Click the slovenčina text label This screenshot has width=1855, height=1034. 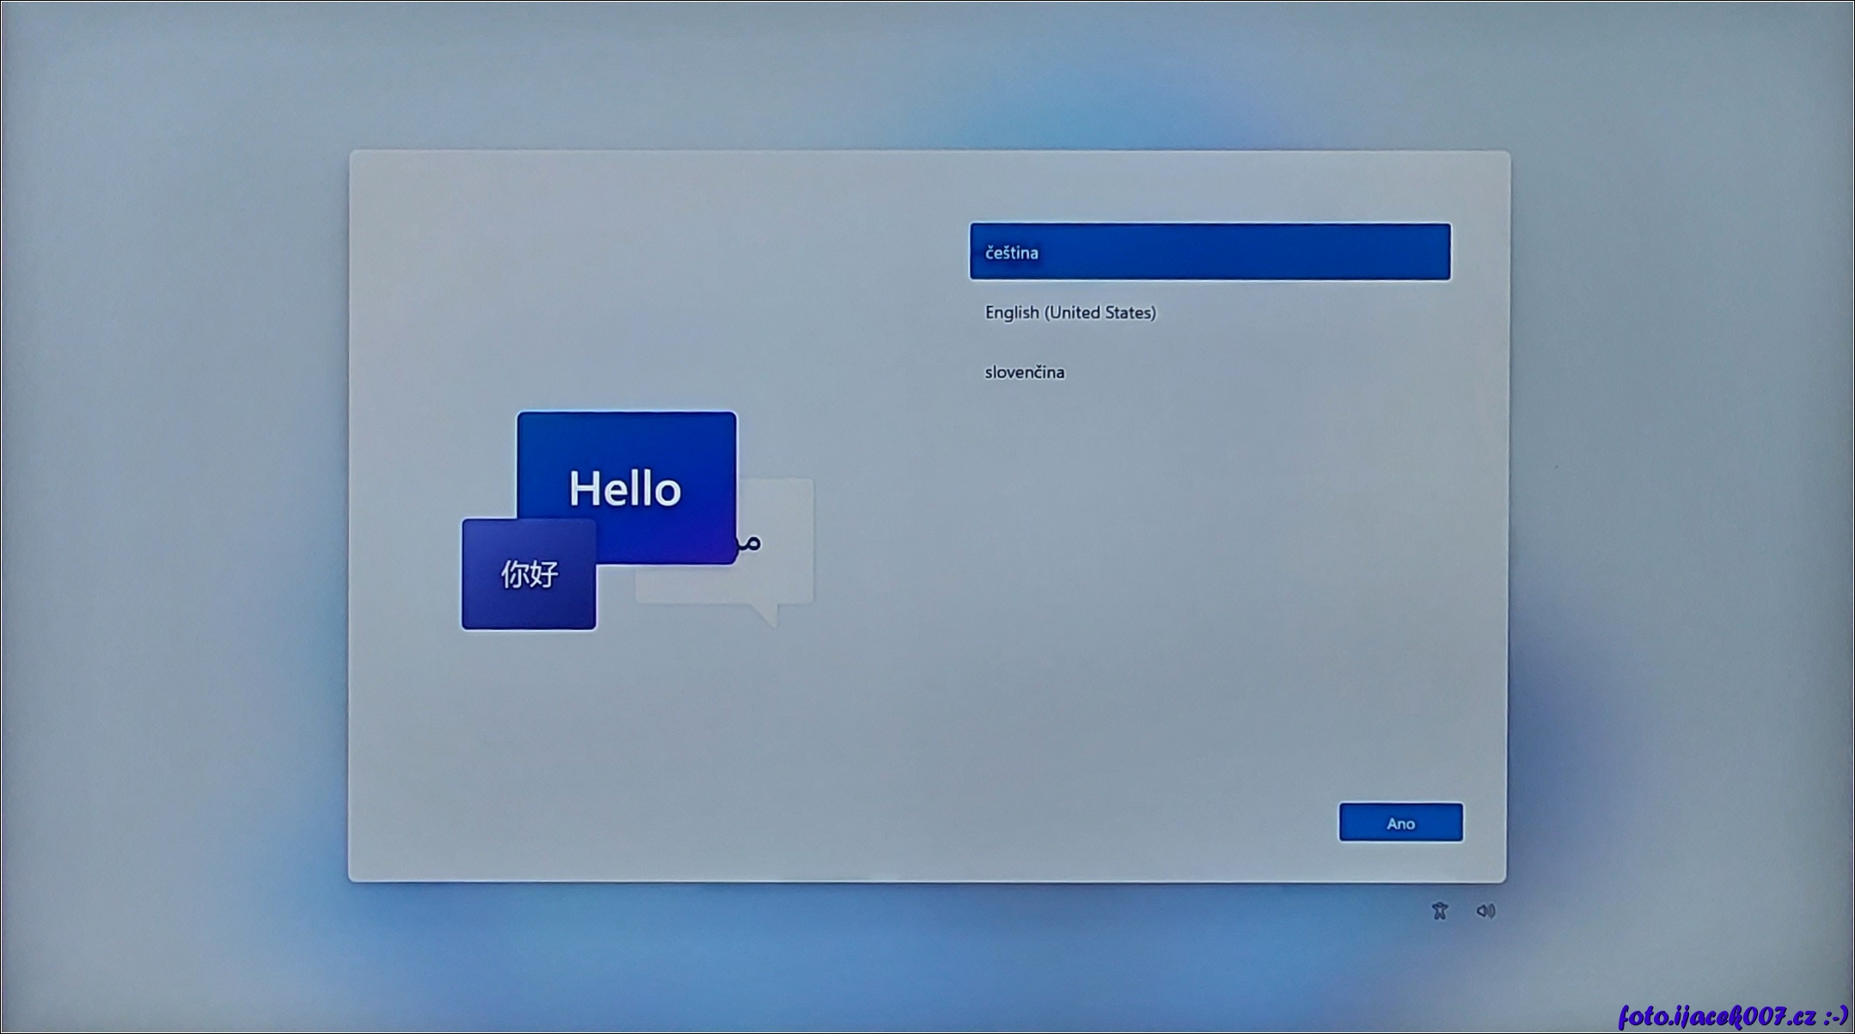[x=1025, y=372]
